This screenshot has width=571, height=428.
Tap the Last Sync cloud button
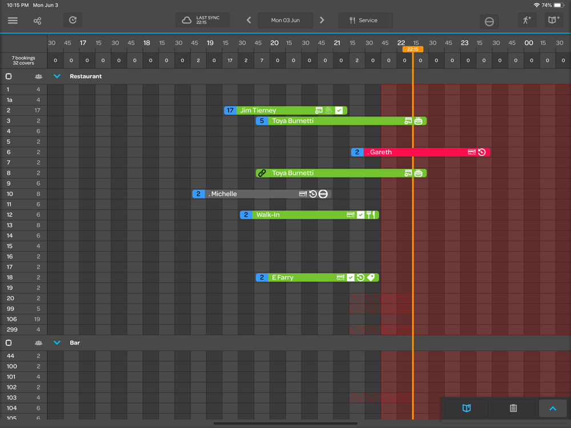[x=203, y=20]
